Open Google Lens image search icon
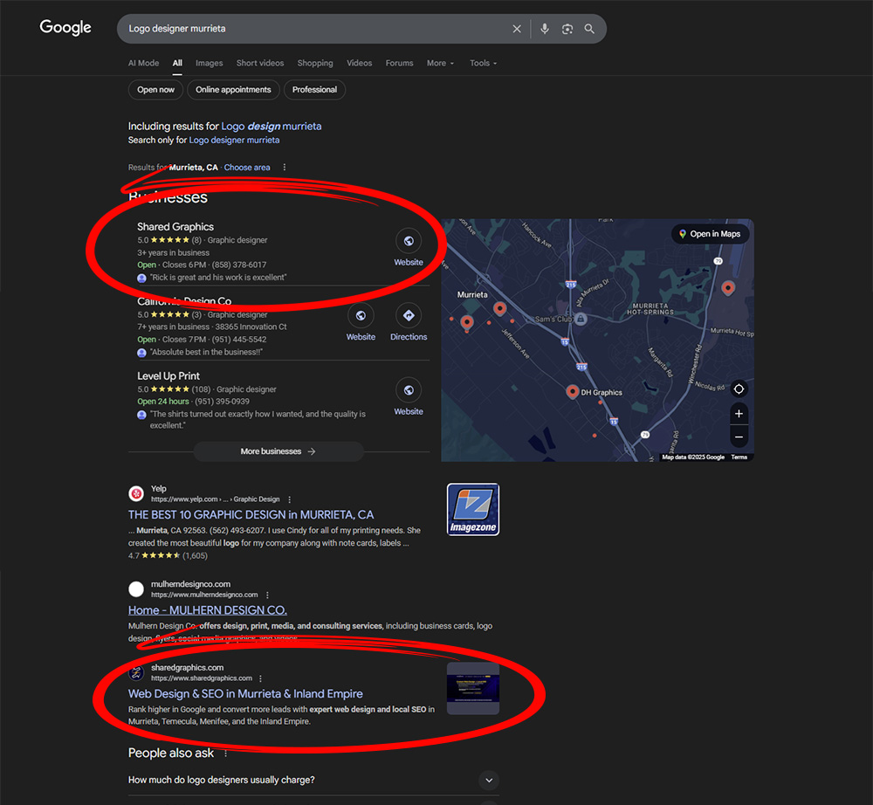The image size is (873, 805). (x=567, y=29)
